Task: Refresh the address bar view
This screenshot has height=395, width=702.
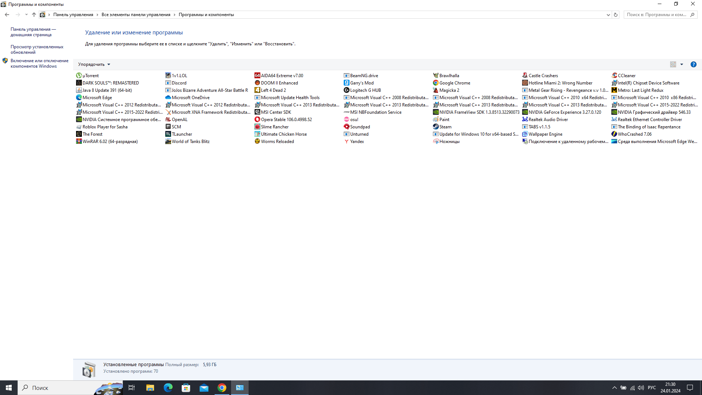Action: [616, 15]
